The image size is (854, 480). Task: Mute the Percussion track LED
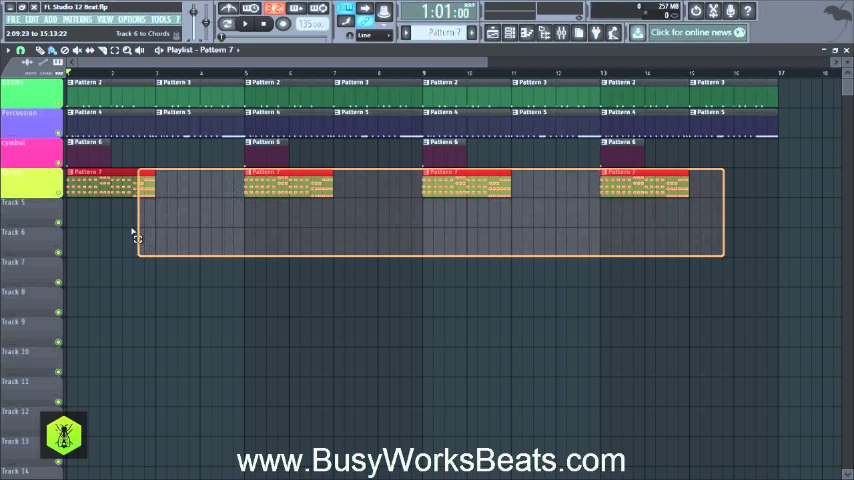[59, 133]
